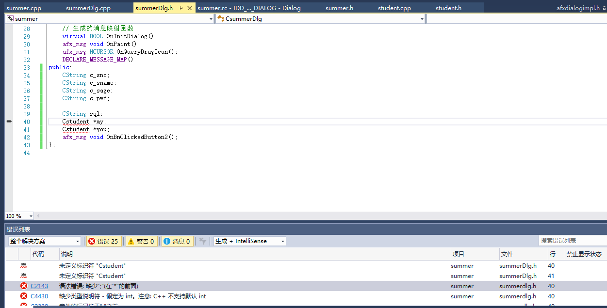The height and width of the screenshot is (308, 607).
Task: Click the red error icon beside C4430
Action: tap(24, 296)
